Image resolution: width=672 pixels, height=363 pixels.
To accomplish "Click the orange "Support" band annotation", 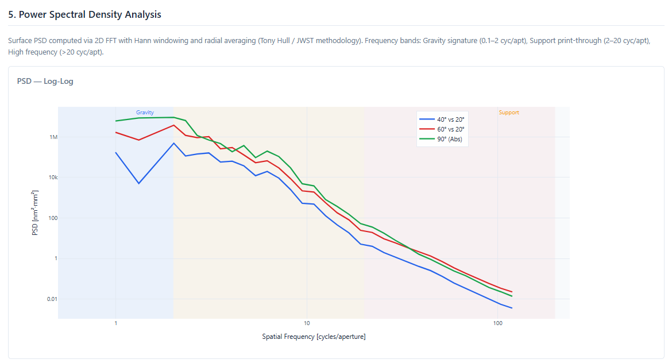I will click(x=508, y=113).
